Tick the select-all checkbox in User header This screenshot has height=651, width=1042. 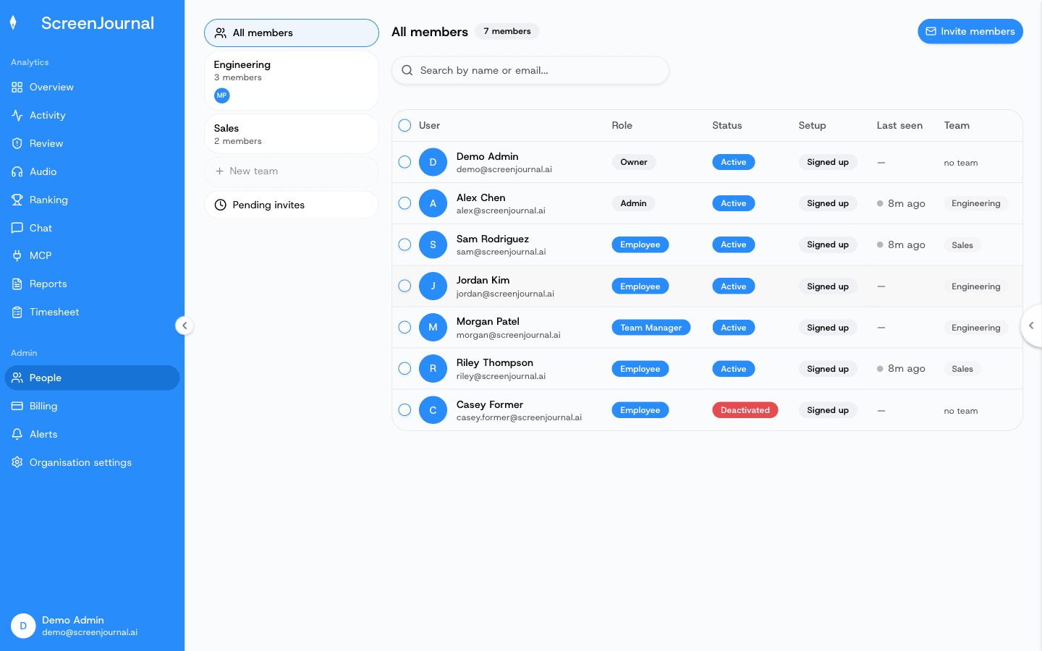pyautogui.click(x=405, y=125)
